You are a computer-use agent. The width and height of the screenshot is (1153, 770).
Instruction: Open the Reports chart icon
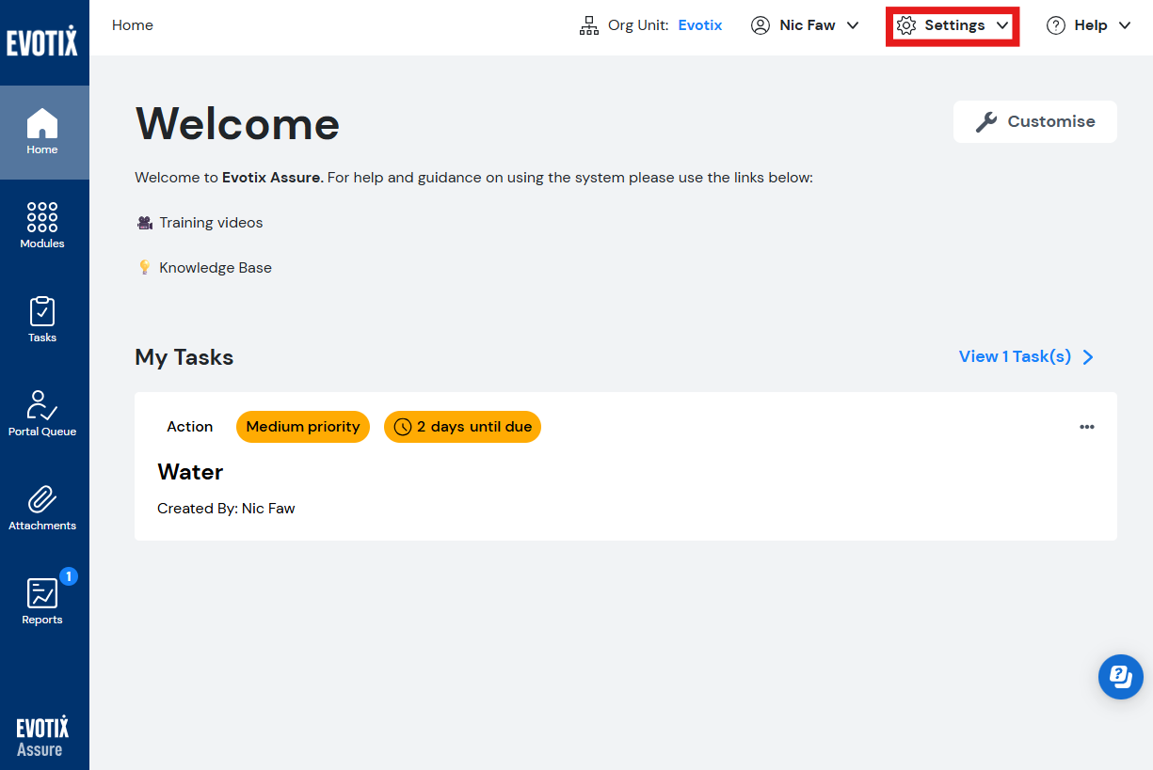pyautogui.click(x=42, y=592)
